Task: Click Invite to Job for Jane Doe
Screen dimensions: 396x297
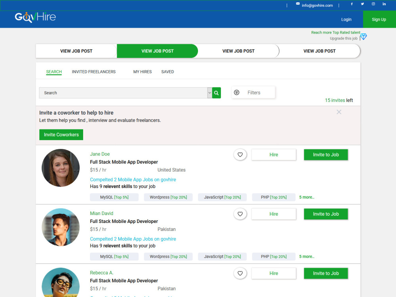Action: tap(326, 154)
